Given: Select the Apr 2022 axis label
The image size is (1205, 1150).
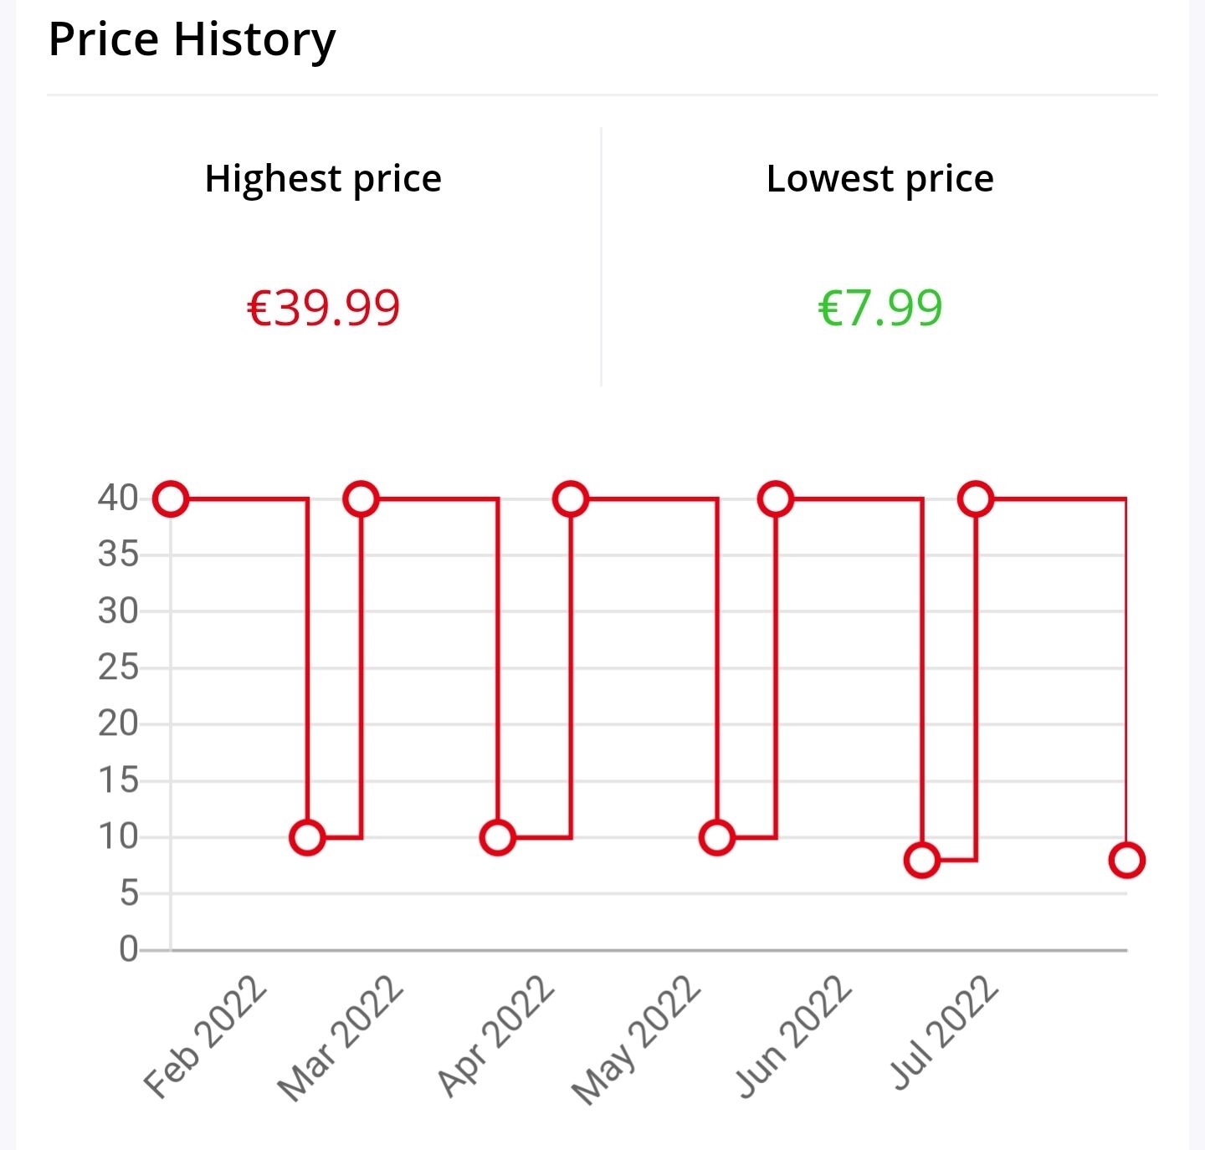Looking at the screenshot, I should pos(495,1036).
